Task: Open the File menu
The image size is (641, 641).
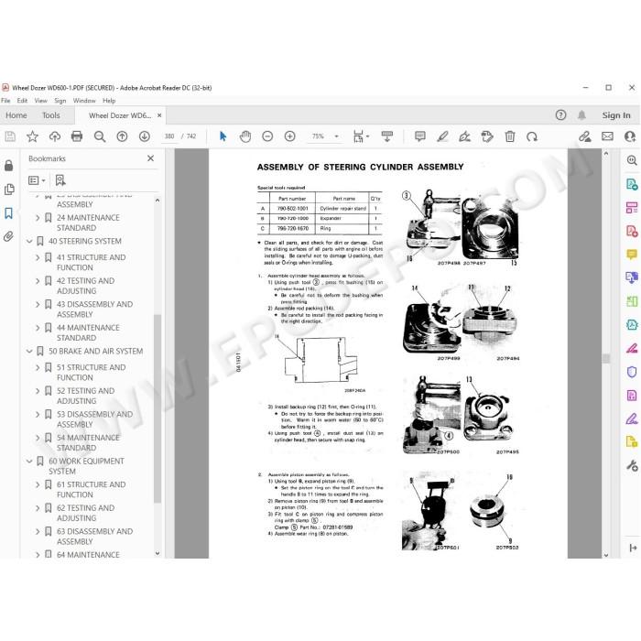Action: [5, 101]
